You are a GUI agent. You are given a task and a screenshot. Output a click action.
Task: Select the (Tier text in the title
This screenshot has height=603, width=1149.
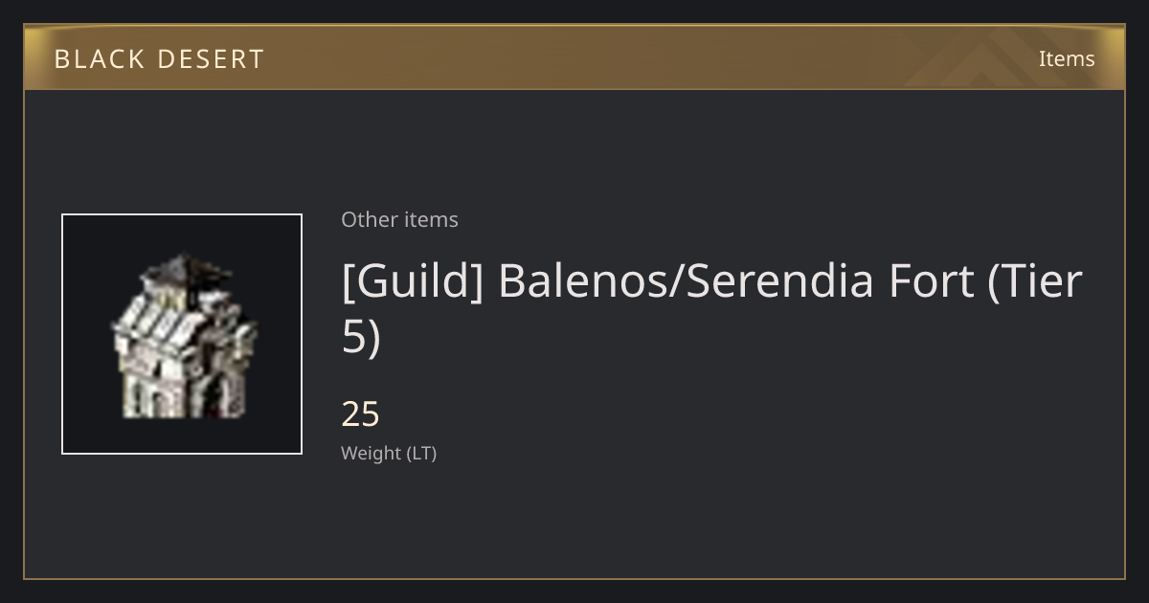pyautogui.click(x=1034, y=281)
